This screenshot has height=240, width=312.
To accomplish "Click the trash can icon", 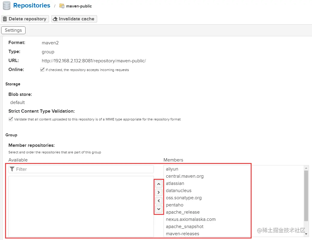I will click(5, 19).
